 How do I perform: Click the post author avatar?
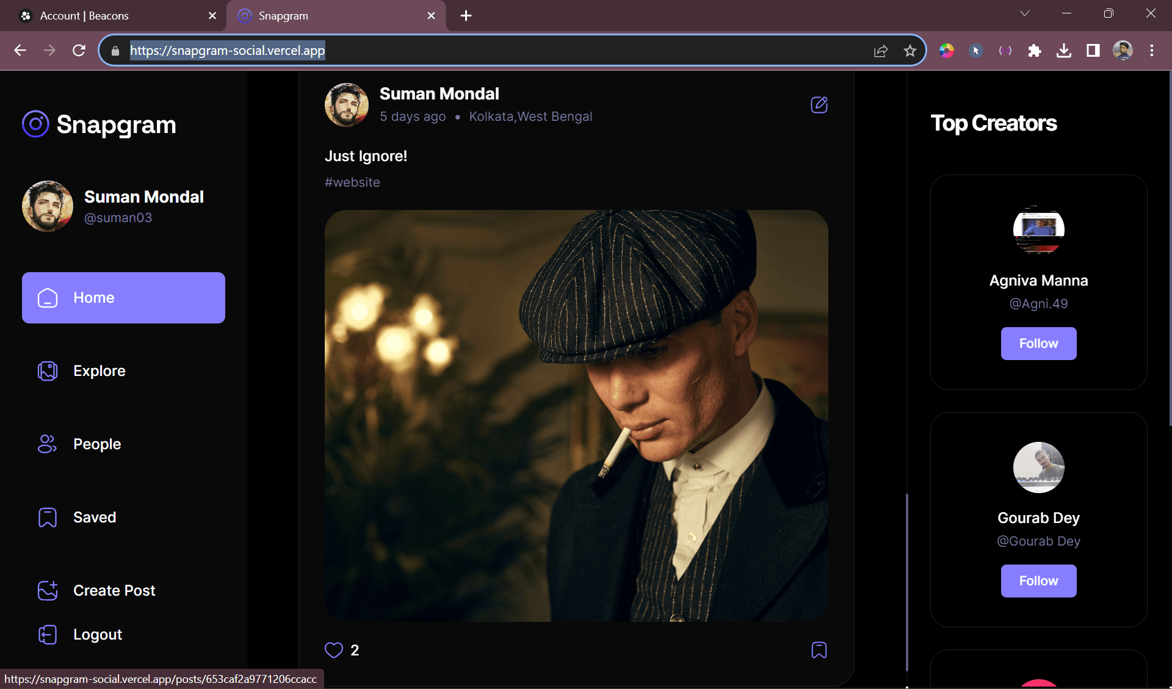[347, 105]
